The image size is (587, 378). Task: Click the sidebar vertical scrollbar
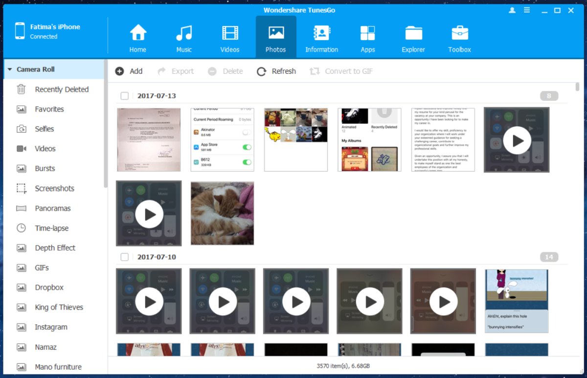pyautogui.click(x=106, y=124)
